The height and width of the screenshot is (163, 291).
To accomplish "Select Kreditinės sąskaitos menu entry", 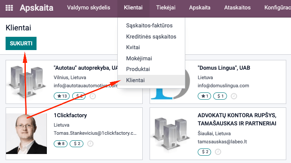I will coord(151,37).
